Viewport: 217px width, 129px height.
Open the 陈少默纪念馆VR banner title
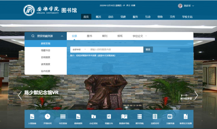tap(41, 92)
